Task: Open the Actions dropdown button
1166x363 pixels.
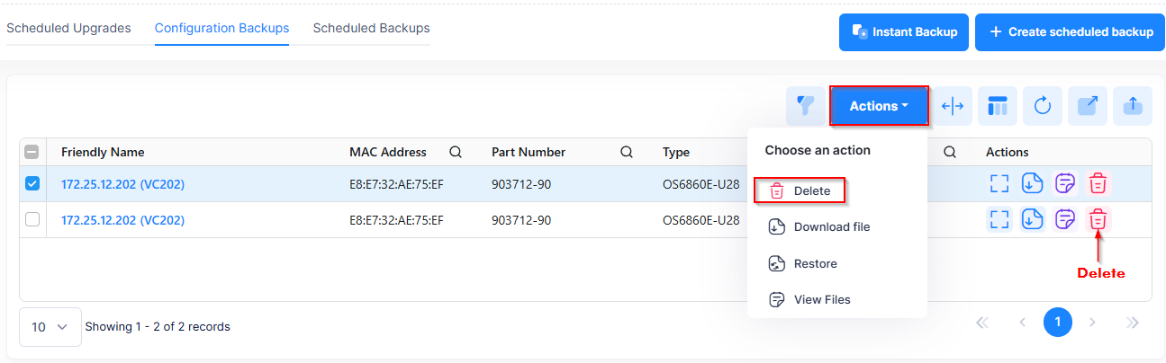Action: click(879, 106)
